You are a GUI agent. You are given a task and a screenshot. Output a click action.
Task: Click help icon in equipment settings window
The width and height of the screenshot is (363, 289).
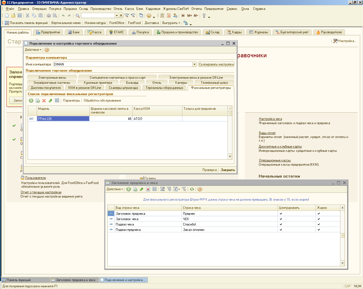point(47,50)
